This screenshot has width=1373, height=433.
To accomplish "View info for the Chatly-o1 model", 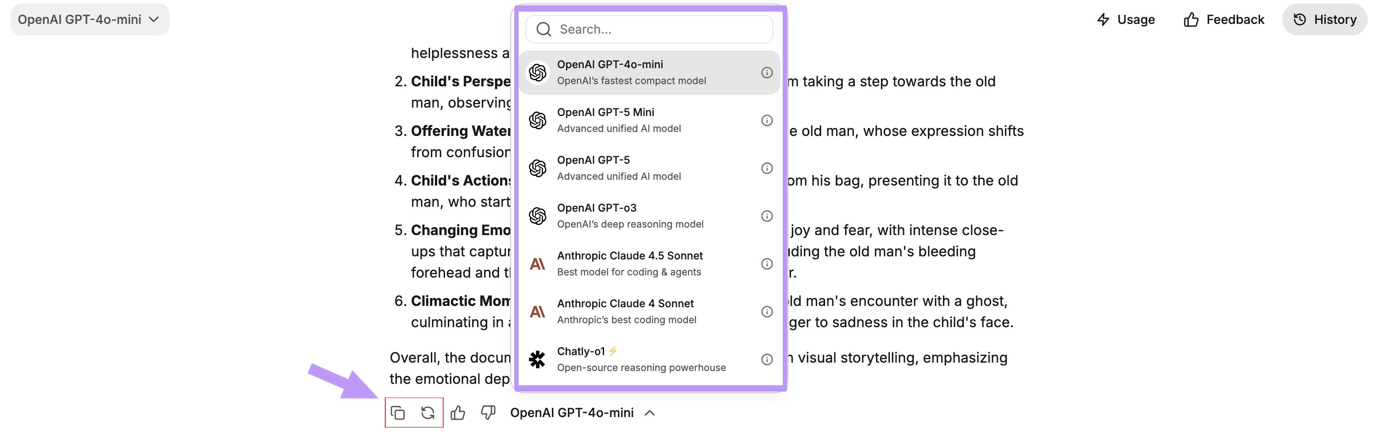I will click(x=767, y=359).
